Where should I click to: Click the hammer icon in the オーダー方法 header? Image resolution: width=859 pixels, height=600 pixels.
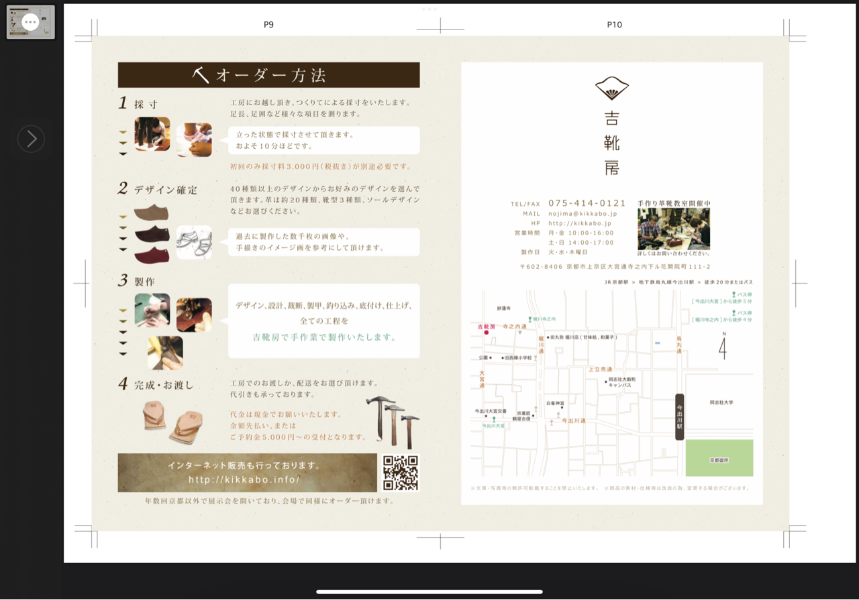[x=201, y=74]
